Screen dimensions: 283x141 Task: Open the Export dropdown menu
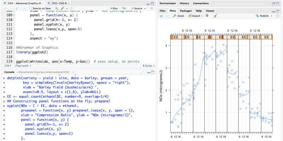pyautogui.click(x=196, y=16)
